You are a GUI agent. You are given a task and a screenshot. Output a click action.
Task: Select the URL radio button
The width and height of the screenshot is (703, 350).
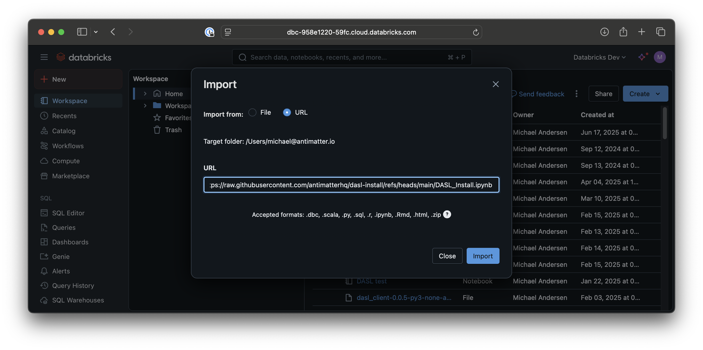click(287, 112)
